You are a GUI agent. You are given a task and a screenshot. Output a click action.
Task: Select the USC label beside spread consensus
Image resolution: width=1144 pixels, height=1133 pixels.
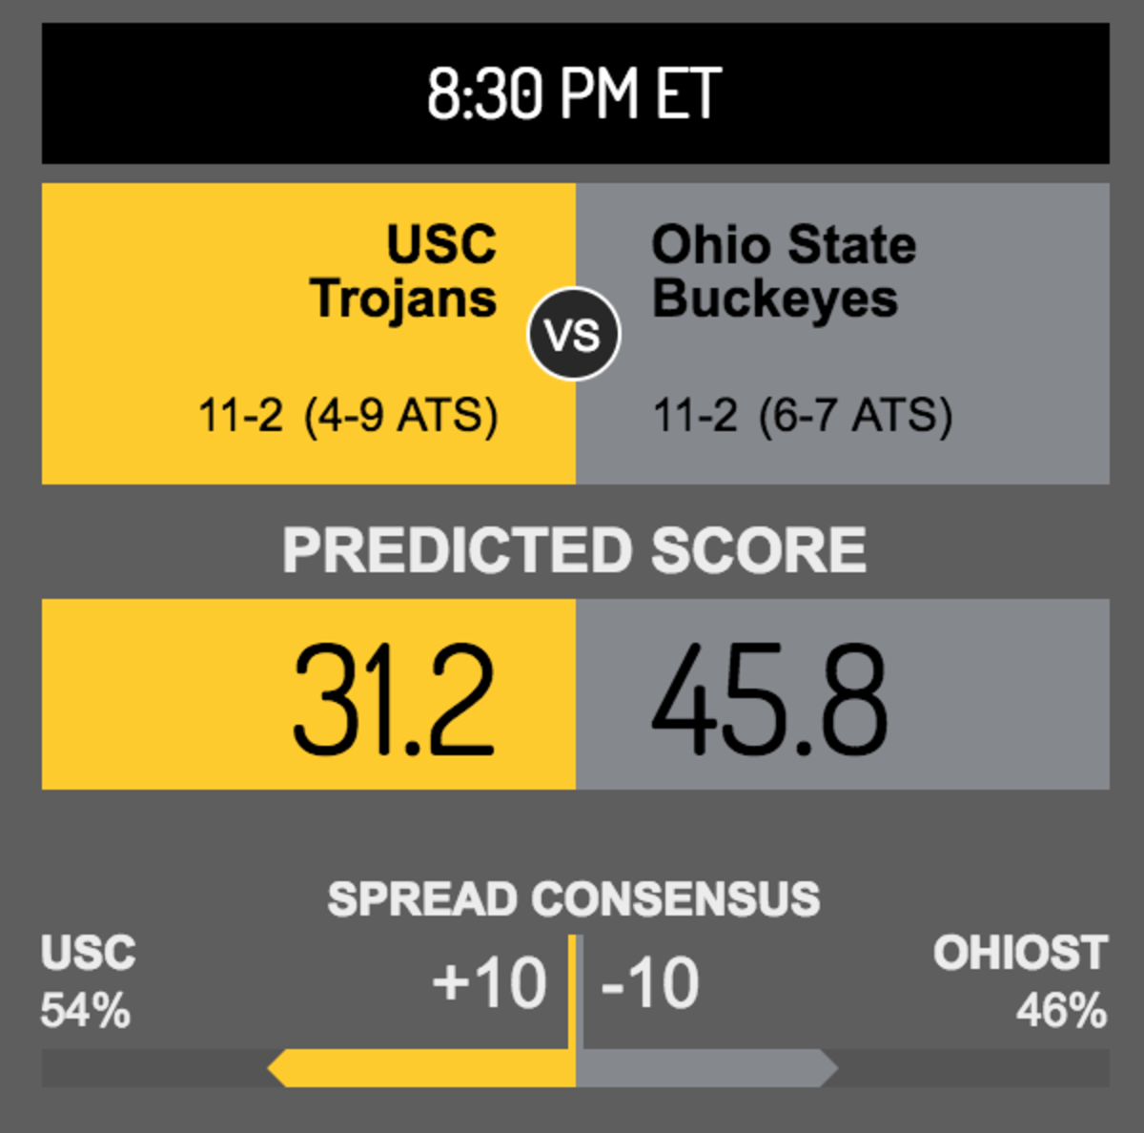[89, 954]
